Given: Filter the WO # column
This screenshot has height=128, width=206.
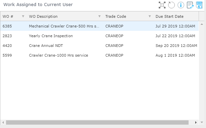Looking at the screenshot, I should [x=23, y=16].
